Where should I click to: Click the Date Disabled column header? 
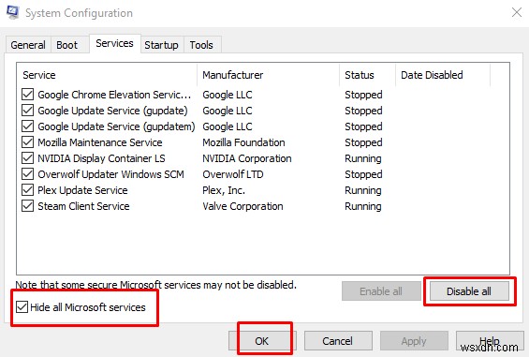pyautogui.click(x=443, y=75)
